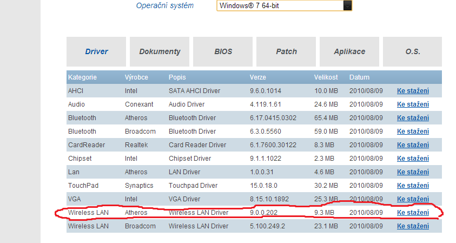Click the 65.4 MB size cell
Screen dimensions: 456x243
pos(326,118)
